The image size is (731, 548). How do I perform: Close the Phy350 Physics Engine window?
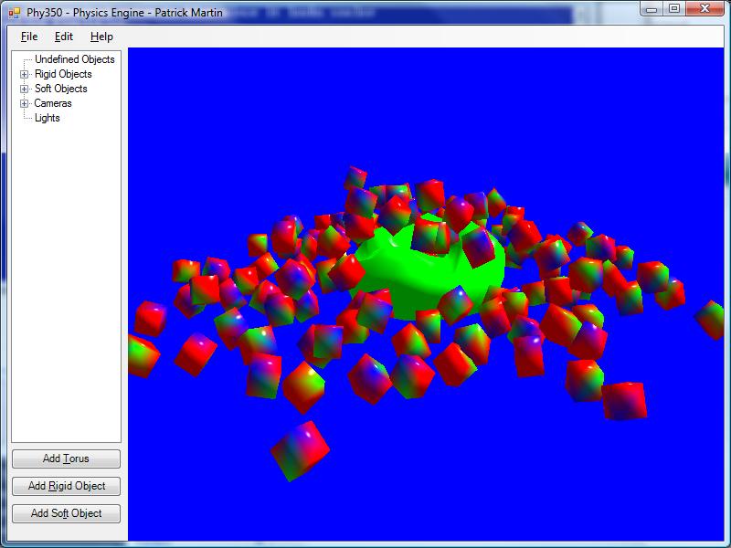706,8
